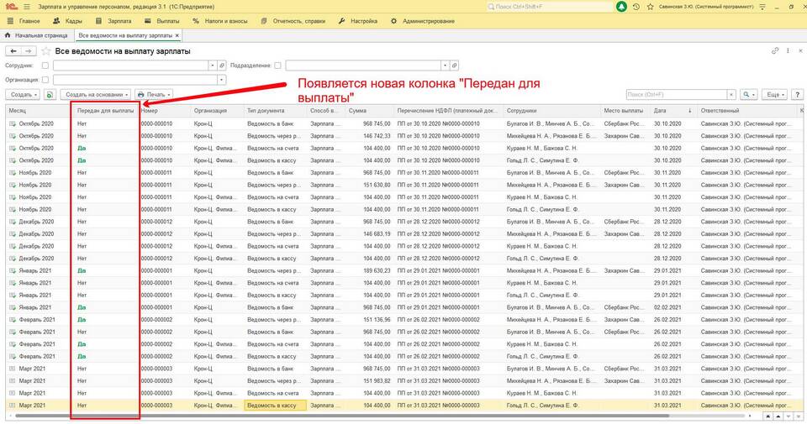Open the Зарплата section
Image resolution: width=807 pixels, height=424 pixels.
113,21
